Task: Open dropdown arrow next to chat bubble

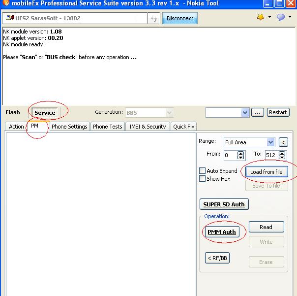Action: (x=290, y=17)
